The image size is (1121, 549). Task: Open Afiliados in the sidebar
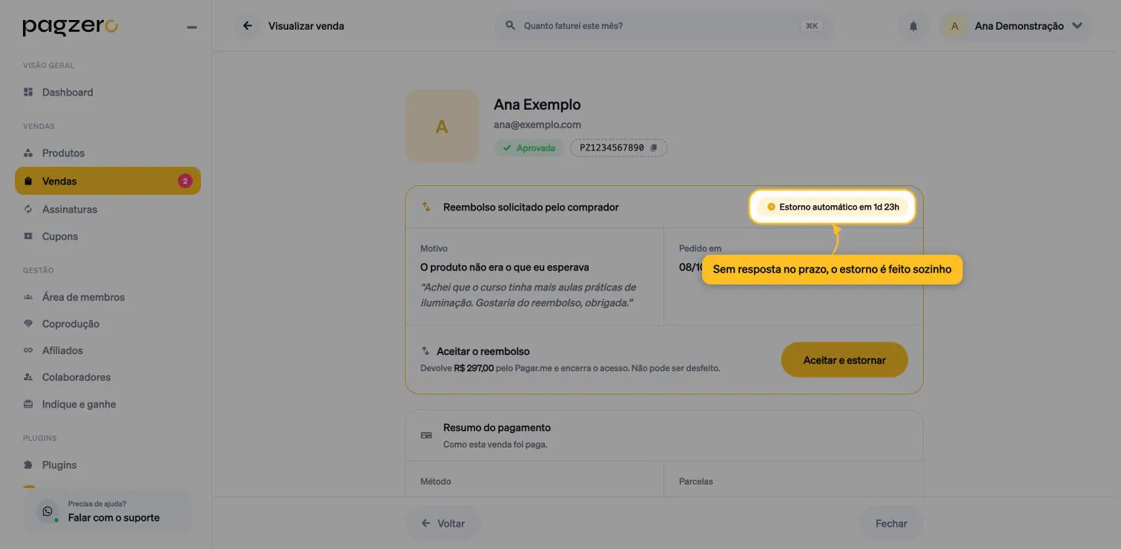click(x=108, y=350)
